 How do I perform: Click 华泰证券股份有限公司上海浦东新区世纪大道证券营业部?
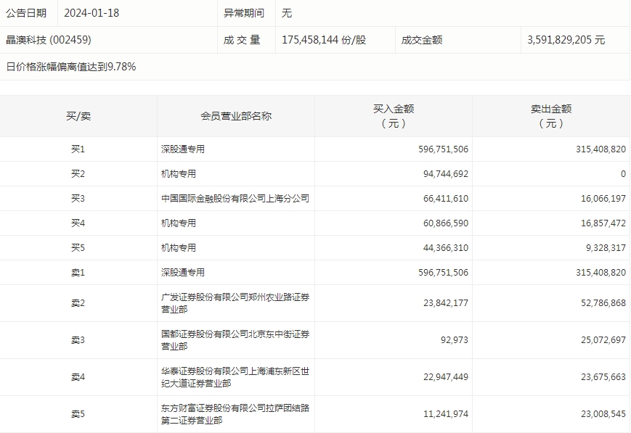pyautogui.click(x=235, y=377)
